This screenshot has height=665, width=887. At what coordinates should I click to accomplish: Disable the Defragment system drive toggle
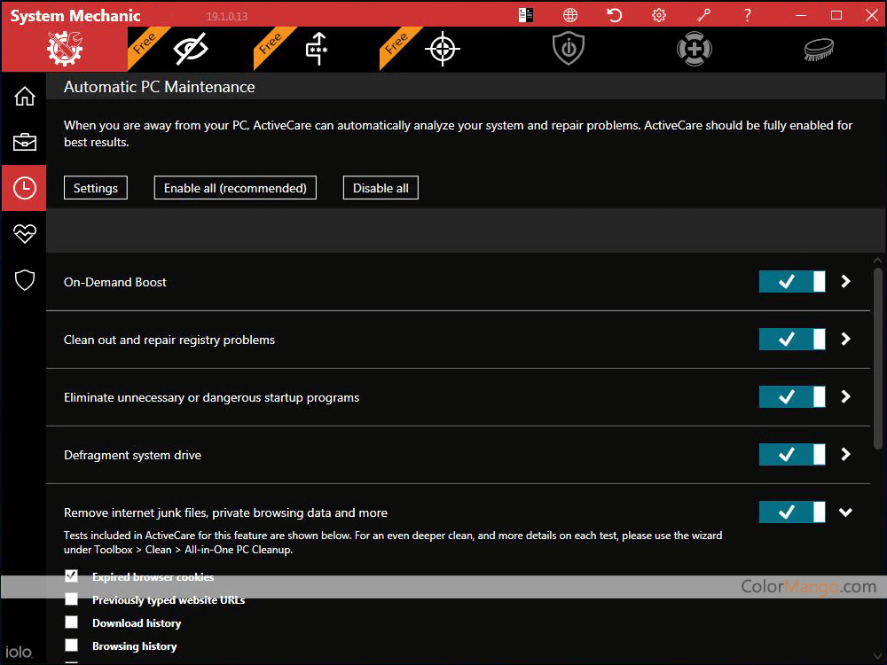pos(791,454)
